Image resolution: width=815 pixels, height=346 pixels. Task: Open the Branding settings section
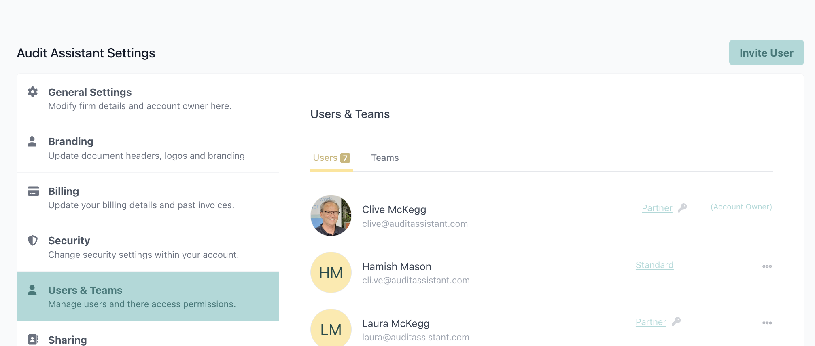click(x=148, y=148)
